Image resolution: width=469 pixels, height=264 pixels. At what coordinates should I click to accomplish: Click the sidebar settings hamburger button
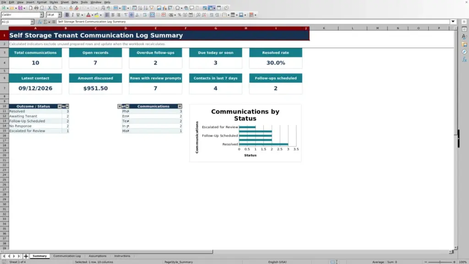click(464, 22)
